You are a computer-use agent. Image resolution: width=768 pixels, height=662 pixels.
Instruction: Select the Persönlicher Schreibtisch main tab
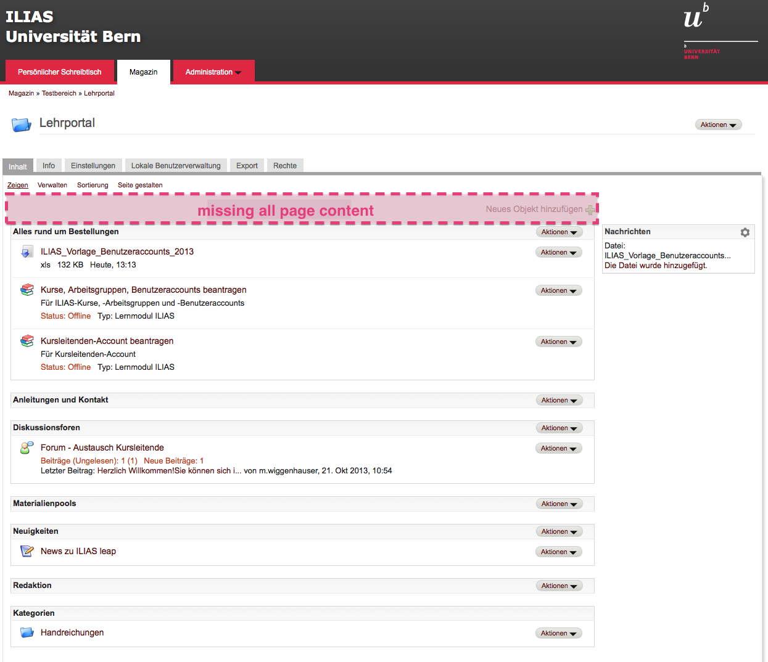tap(60, 72)
